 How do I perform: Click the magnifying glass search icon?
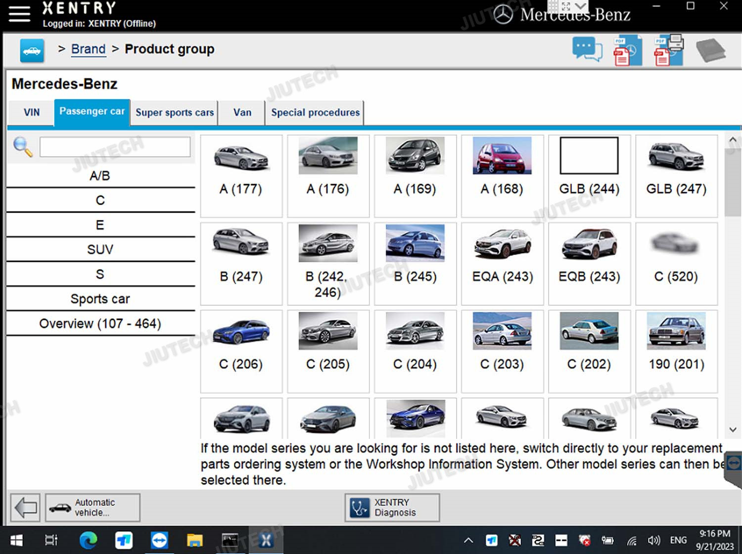pos(23,147)
